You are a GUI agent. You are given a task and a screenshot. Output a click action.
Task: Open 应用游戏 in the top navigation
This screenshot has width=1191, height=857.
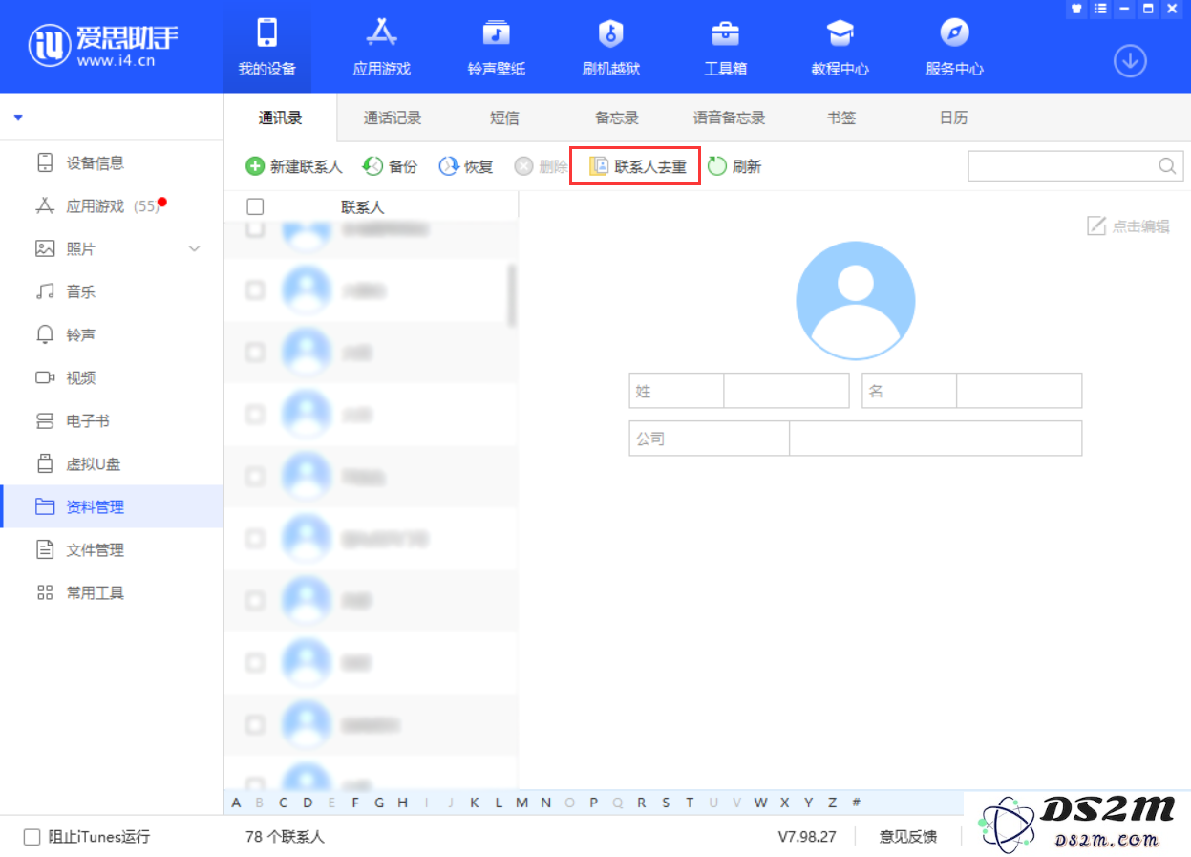point(382,47)
